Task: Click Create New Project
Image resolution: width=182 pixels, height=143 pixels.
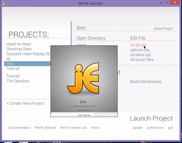Action: click(25, 103)
